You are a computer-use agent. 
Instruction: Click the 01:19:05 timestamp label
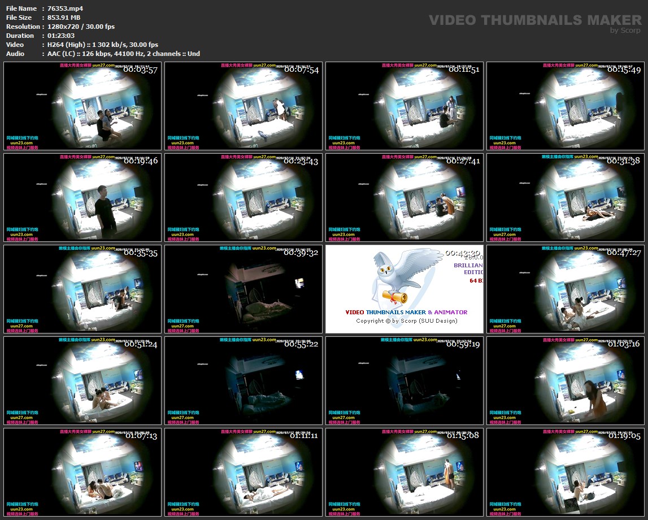[x=624, y=436]
